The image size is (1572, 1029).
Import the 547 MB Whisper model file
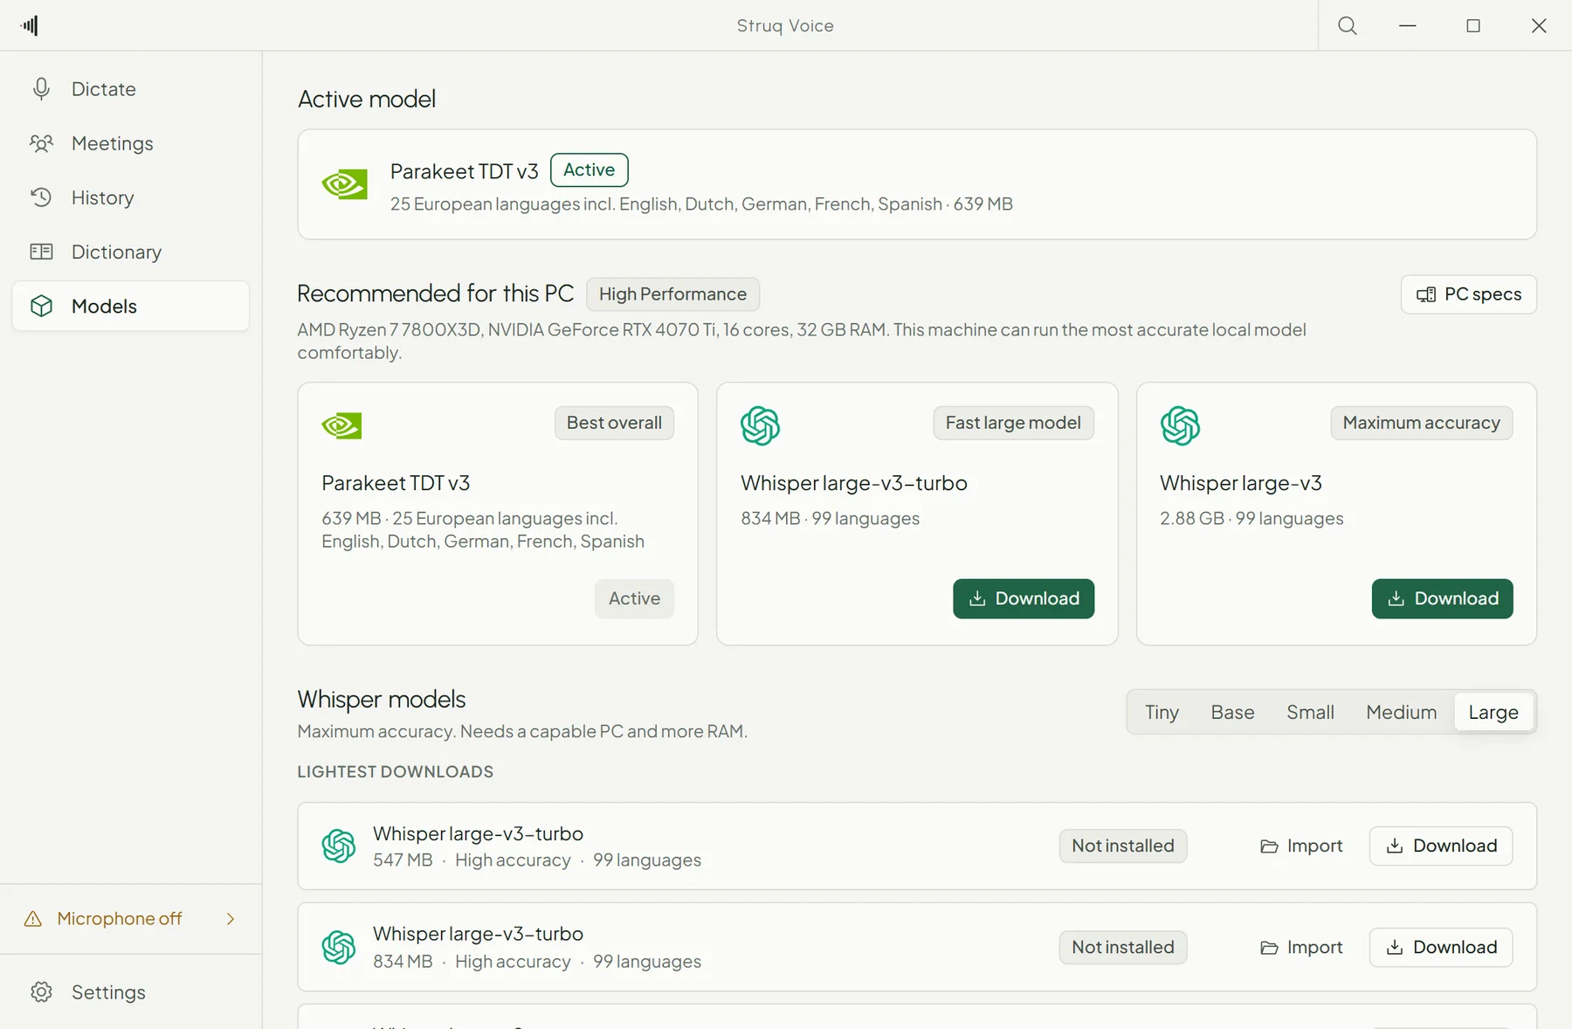pyautogui.click(x=1301, y=846)
